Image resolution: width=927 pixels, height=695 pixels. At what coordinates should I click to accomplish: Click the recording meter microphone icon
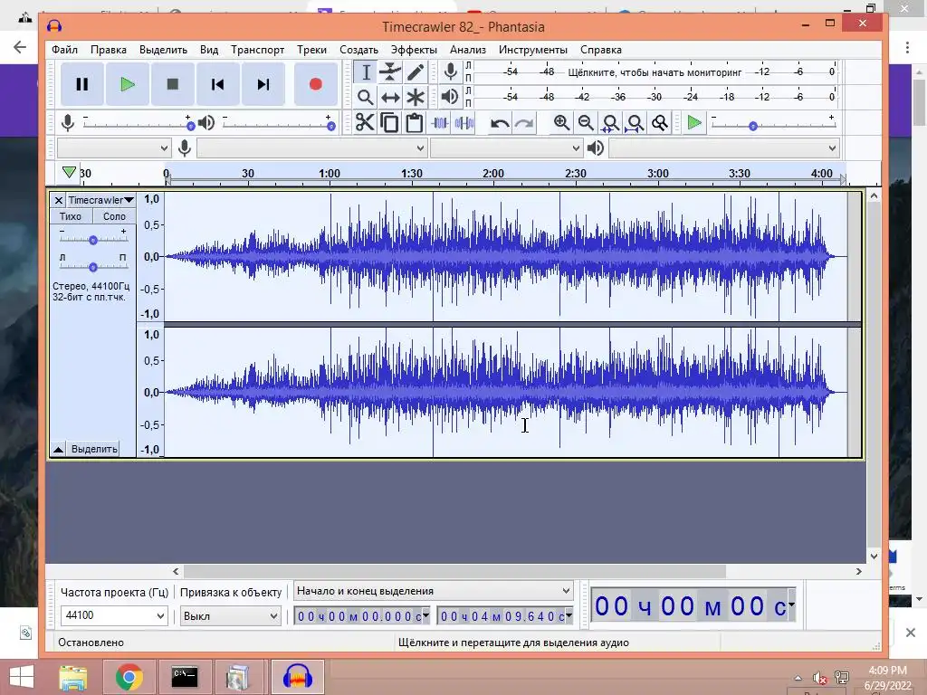451,72
